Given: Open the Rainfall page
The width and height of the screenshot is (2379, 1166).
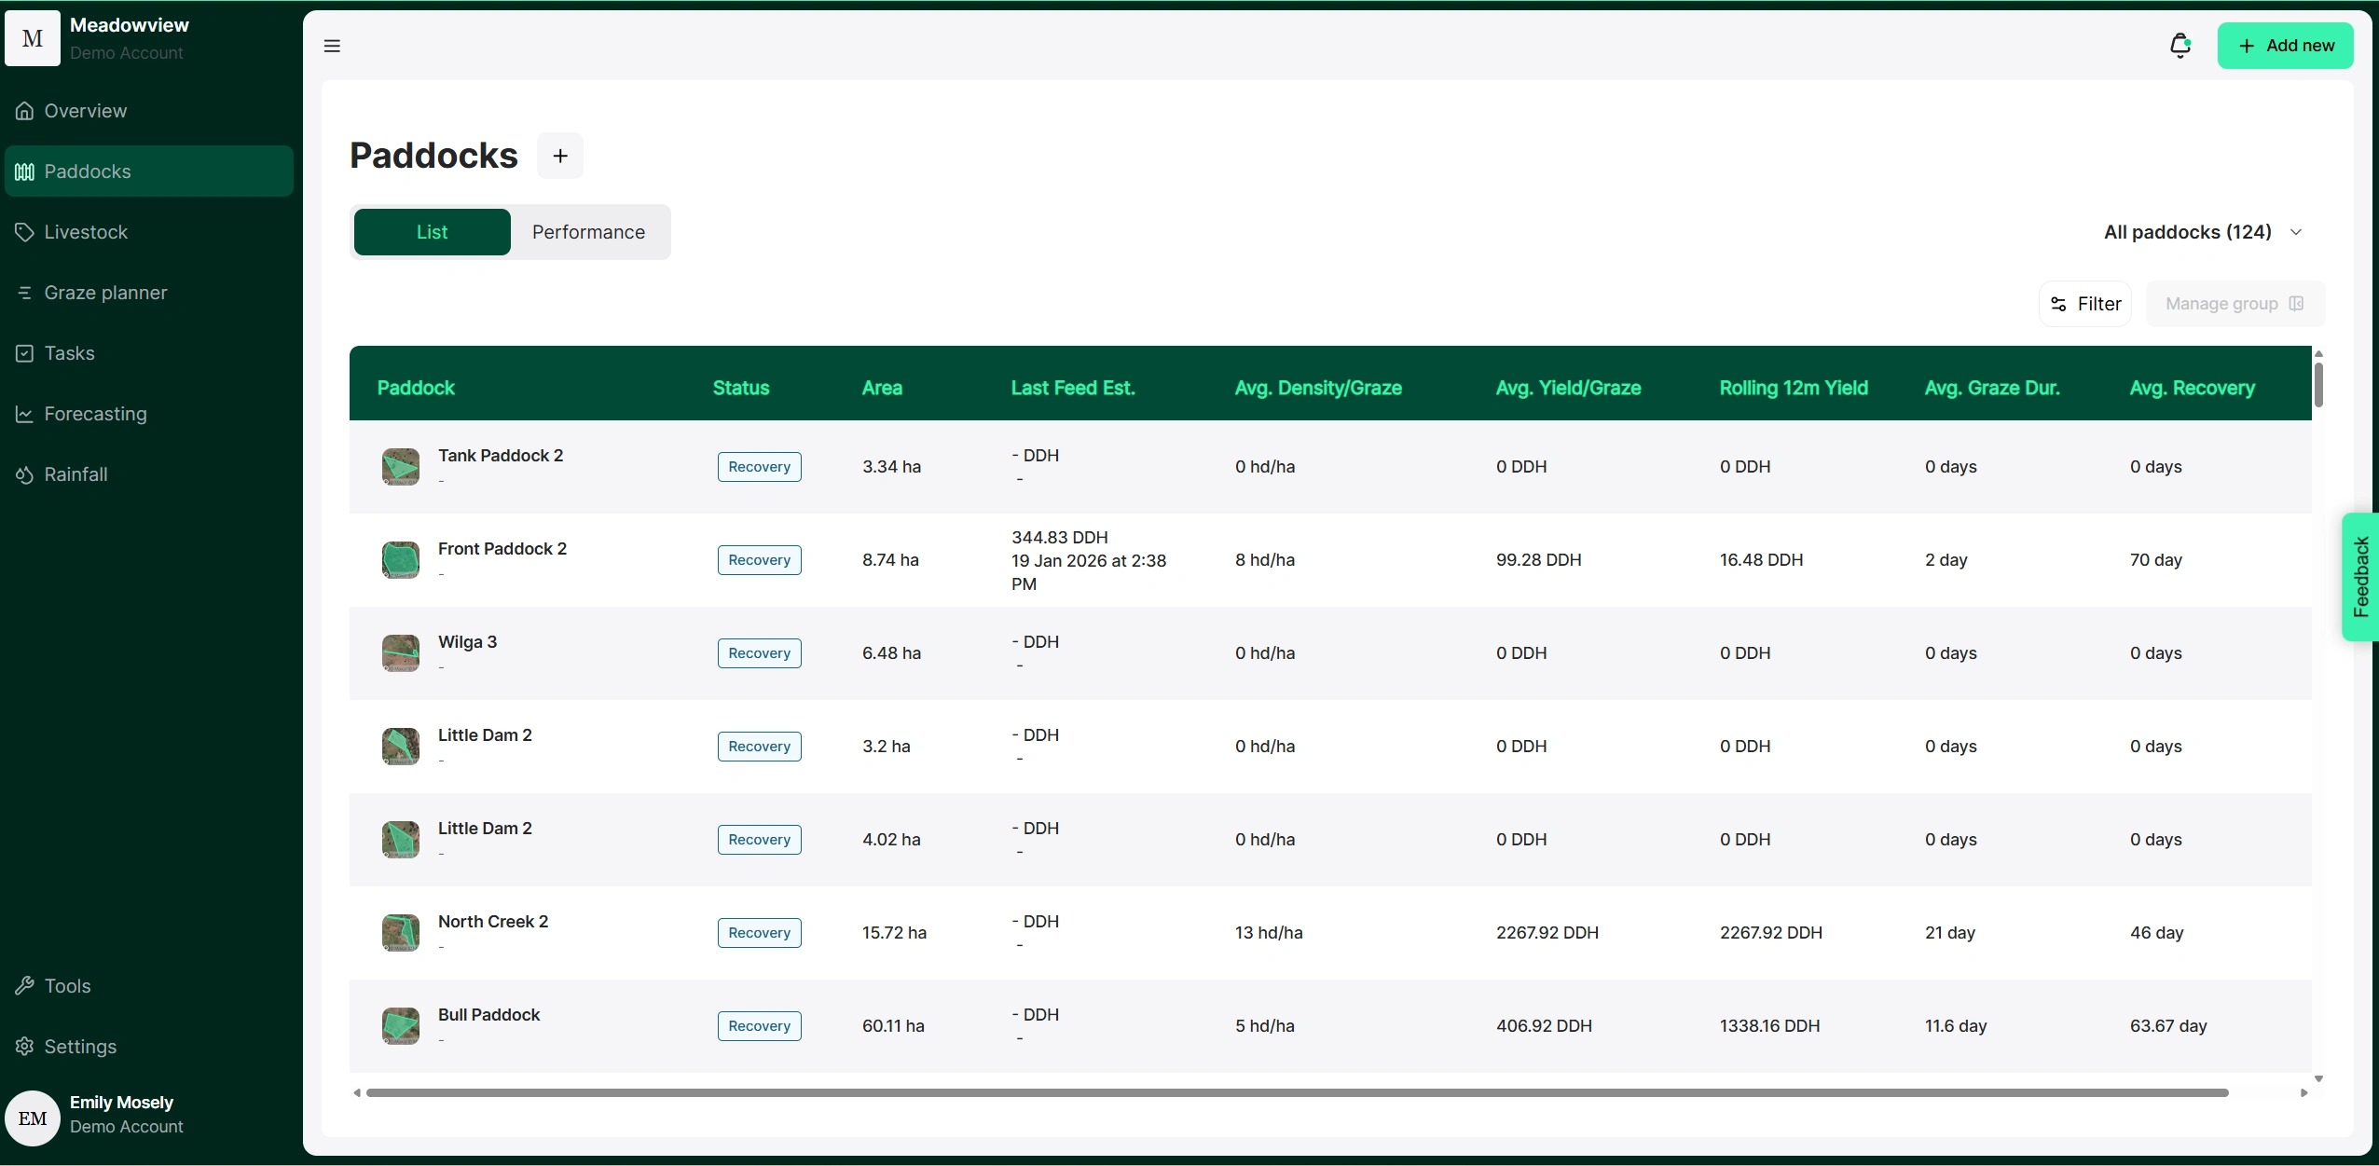Looking at the screenshot, I should coord(76,474).
